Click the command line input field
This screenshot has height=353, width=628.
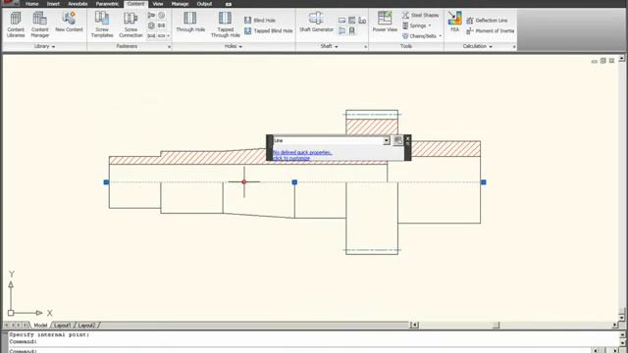click(x=300, y=351)
